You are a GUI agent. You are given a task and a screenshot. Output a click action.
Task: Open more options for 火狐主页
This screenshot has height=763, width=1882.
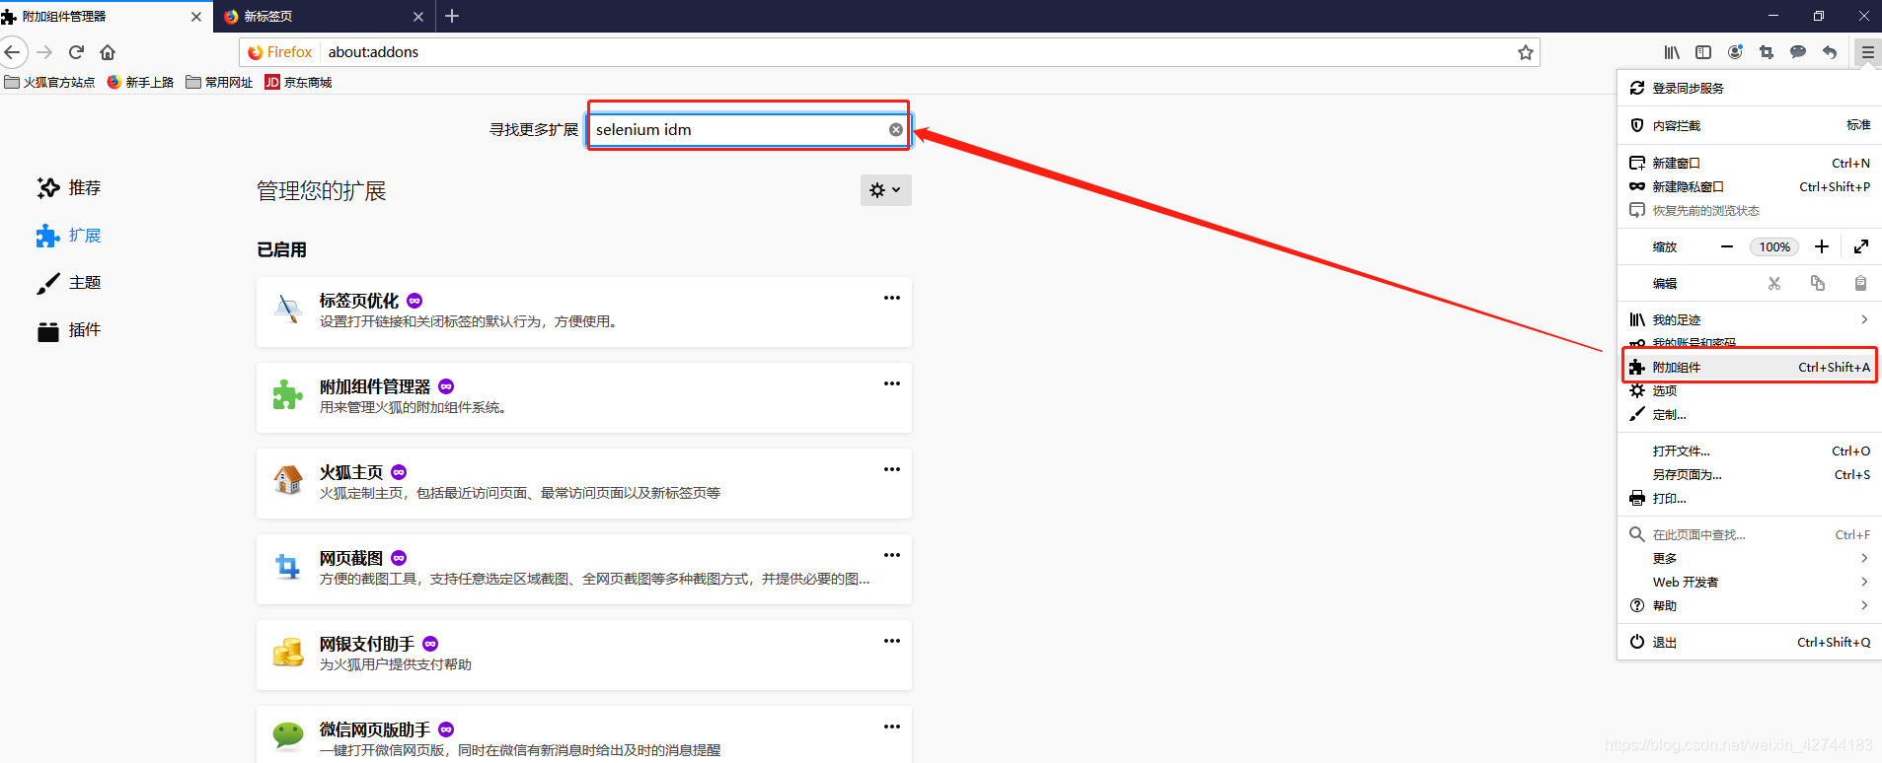(892, 469)
